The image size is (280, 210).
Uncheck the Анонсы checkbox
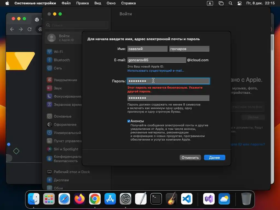click(x=129, y=121)
